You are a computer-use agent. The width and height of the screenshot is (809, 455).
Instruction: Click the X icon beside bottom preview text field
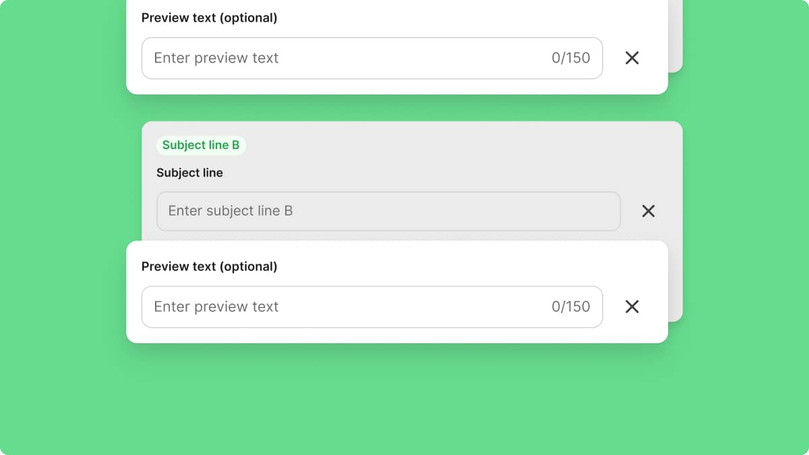point(632,307)
